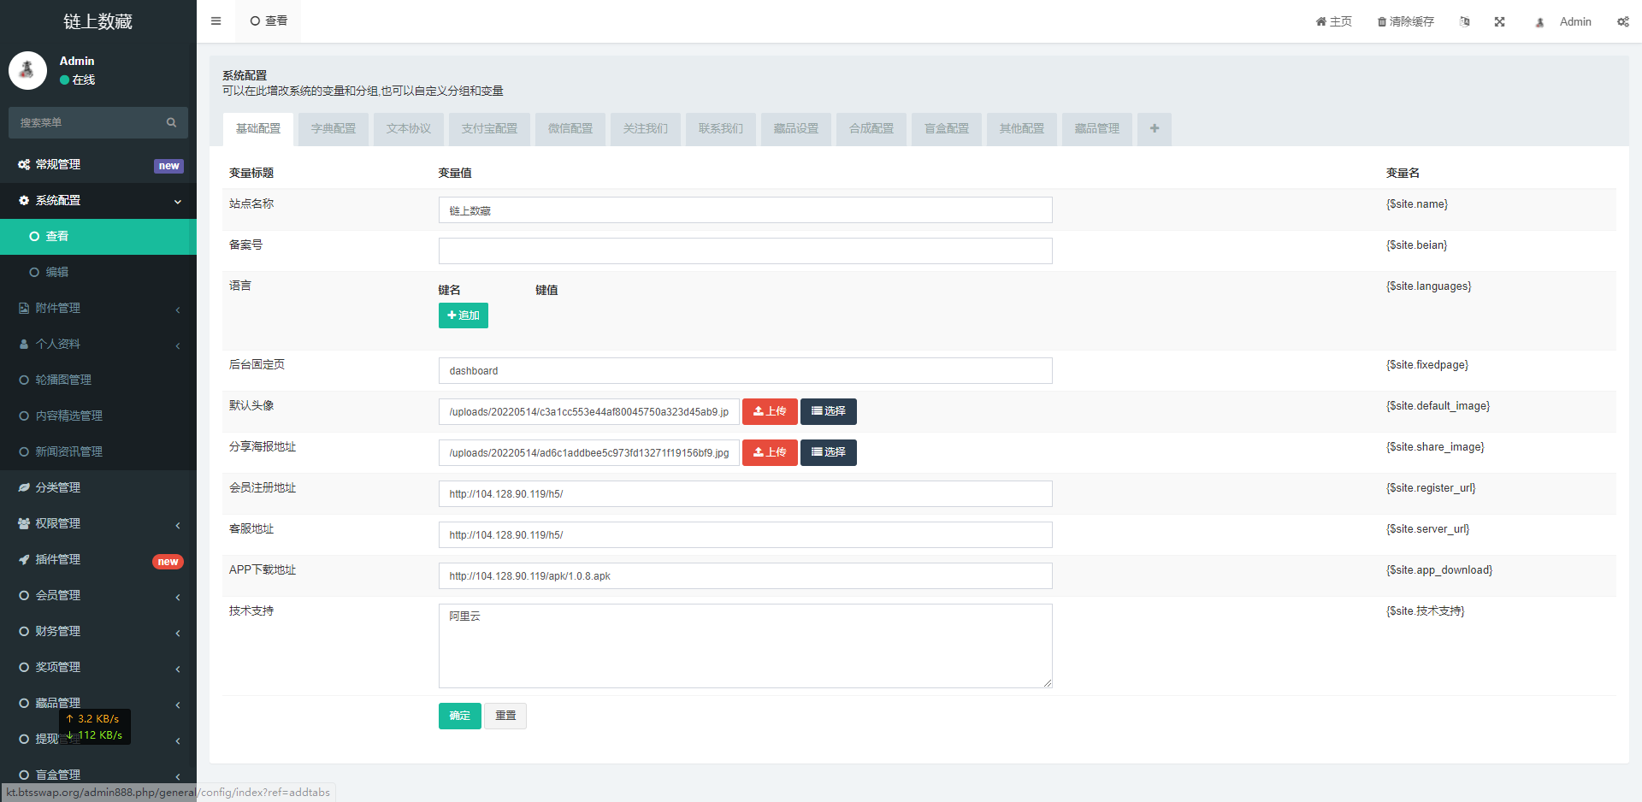This screenshot has height=802, width=1642.
Task: Switch to the 支付宝配置 tab
Action: point(488,128)
